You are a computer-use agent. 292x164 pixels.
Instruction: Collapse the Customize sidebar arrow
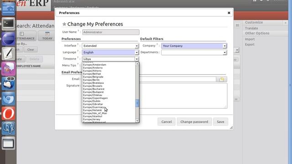pos(285,23)
